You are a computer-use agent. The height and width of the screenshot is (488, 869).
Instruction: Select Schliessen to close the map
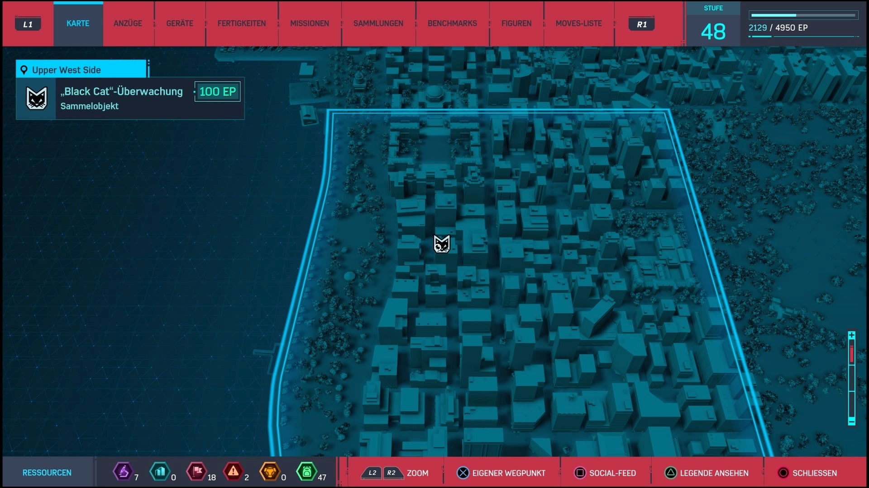pos(815,473)
